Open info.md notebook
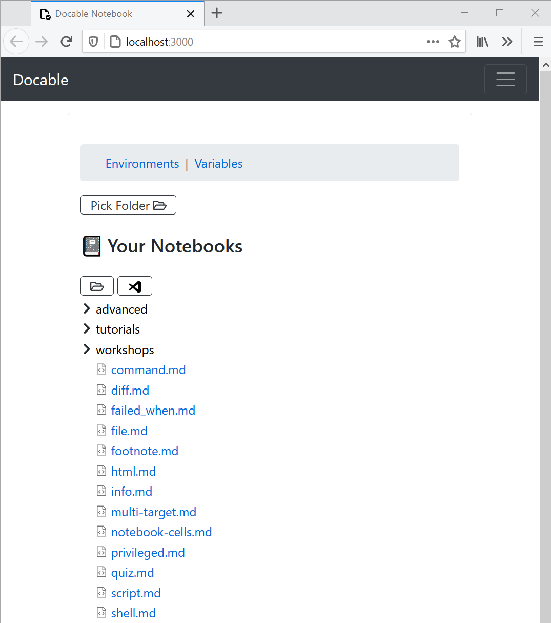Screen dimensions: 551x623 pos(132,491)
